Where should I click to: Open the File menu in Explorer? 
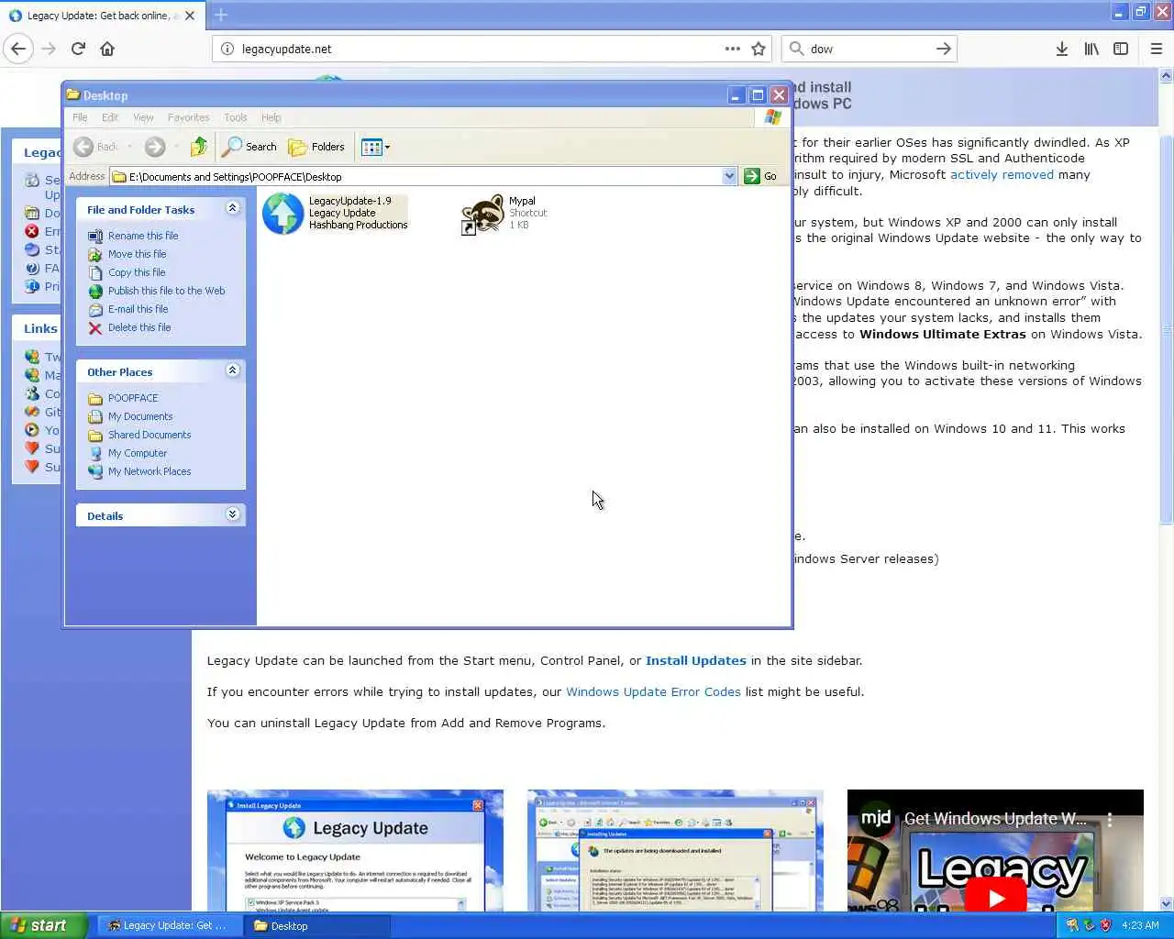point(80,117)
